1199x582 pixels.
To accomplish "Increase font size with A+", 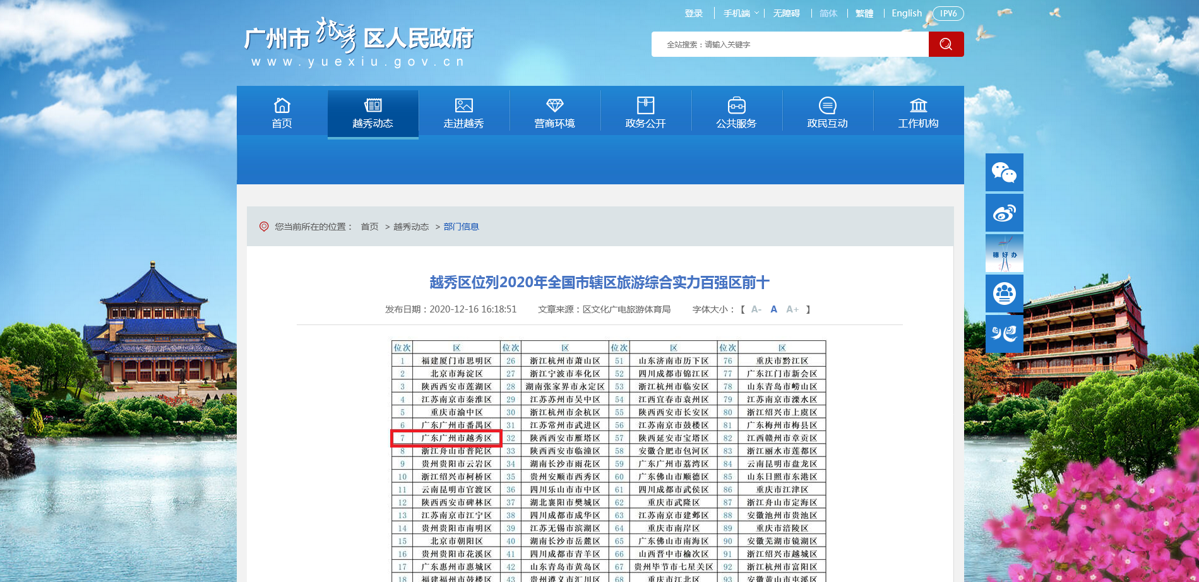I will [x=792, y=309].
